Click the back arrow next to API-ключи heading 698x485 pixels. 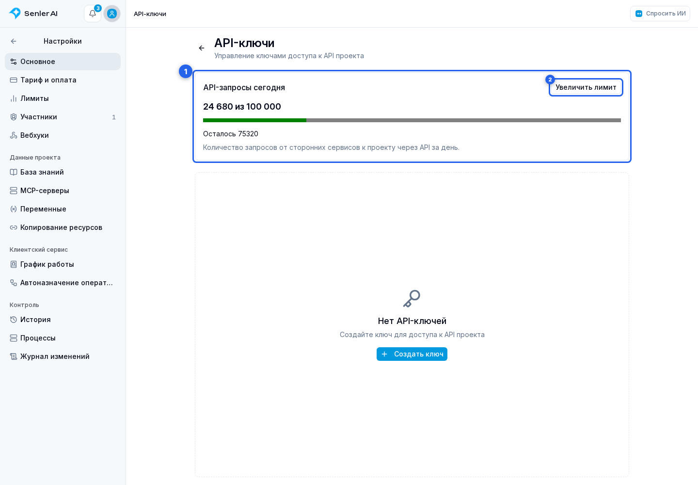202,48
